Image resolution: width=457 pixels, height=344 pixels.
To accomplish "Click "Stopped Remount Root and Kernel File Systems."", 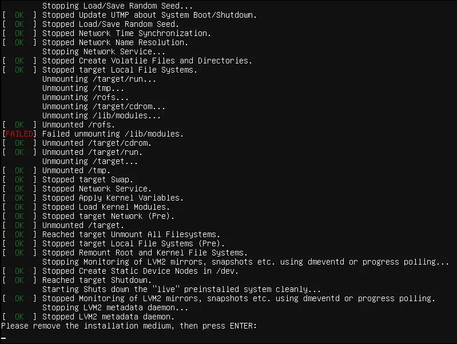I will click(x=145, y=253).
